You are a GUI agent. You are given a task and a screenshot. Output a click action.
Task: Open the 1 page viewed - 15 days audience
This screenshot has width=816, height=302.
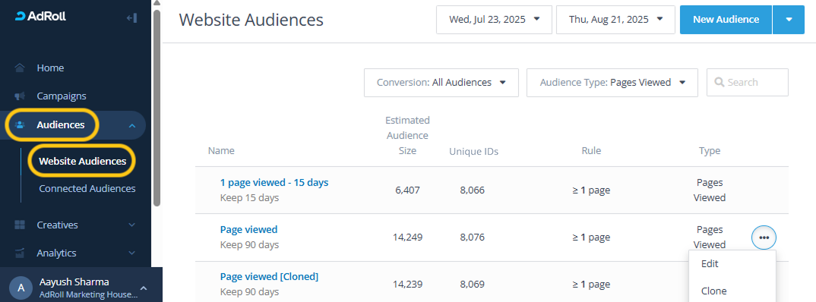[x=274, y=182]
